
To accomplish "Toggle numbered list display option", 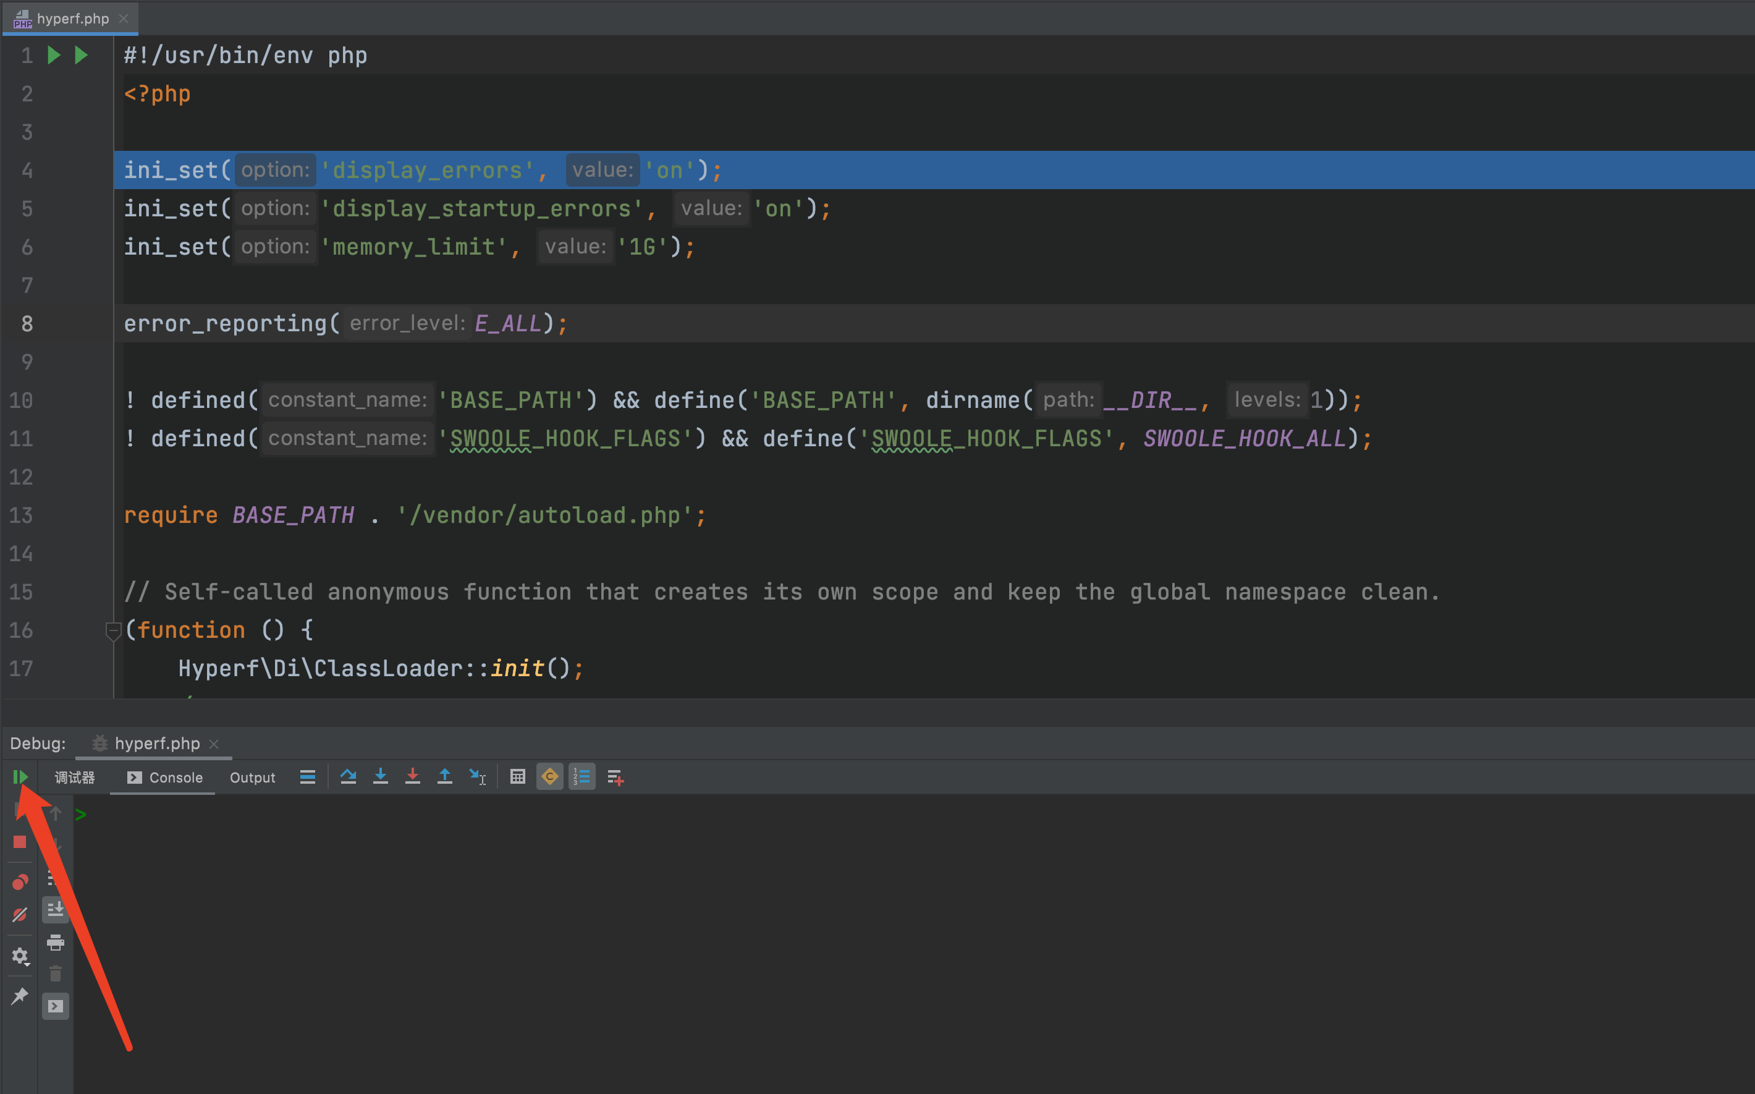I will [x=581, y=776].
